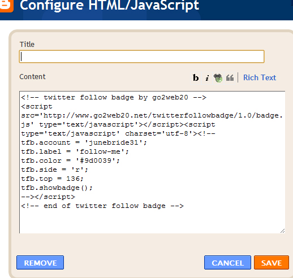293x278 pixels.
Task: Click the opening "<script" line
Action: point(37,106)
